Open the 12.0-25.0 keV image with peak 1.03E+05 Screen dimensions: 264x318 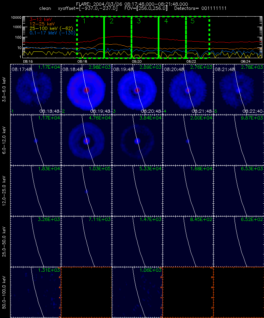click(86, 191)
